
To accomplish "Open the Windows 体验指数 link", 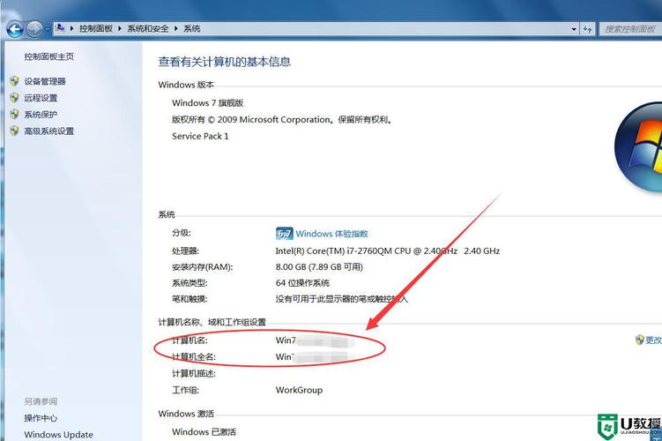I will (331, 234).
